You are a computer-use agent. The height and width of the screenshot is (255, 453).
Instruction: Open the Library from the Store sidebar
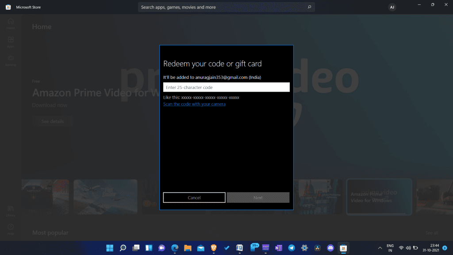pos(10,212)
